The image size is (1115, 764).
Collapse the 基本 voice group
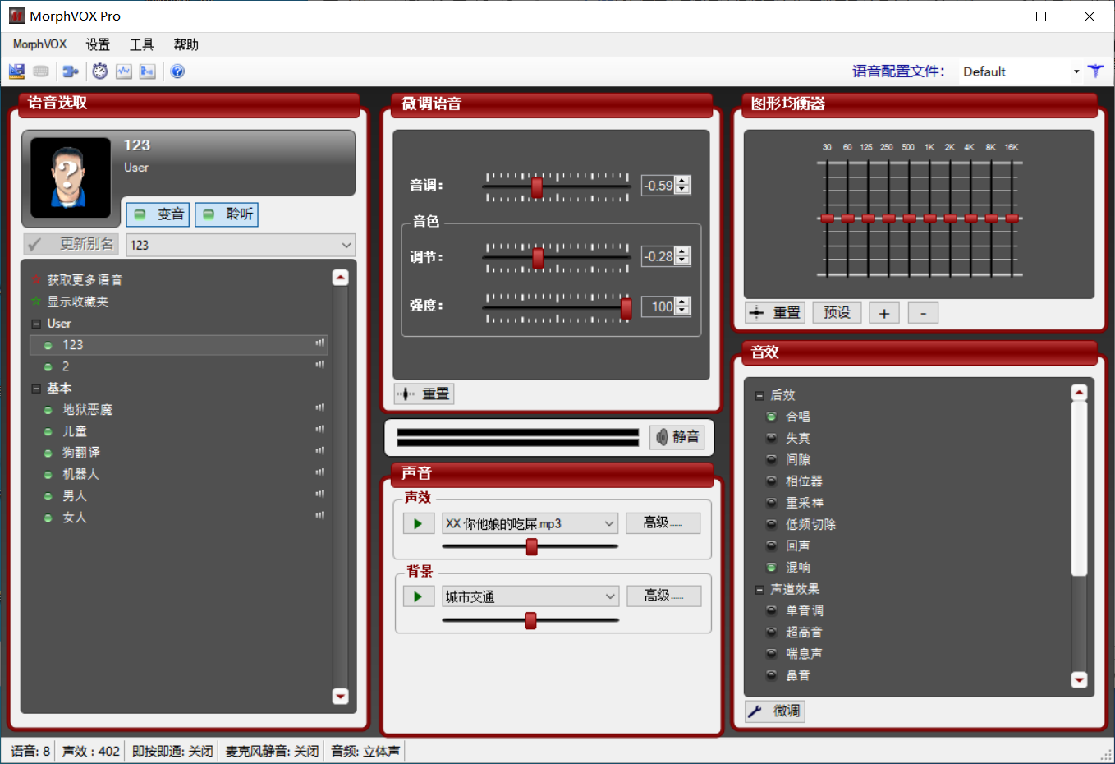(36, 389)
